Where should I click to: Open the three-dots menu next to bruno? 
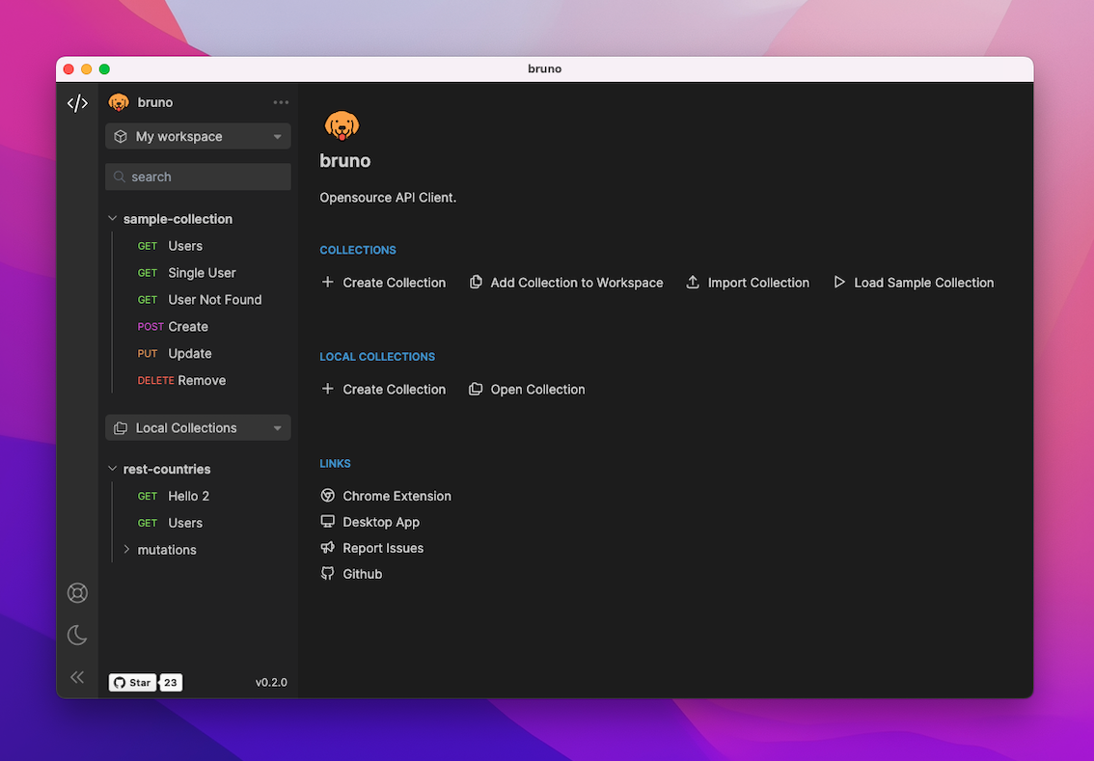281,102
